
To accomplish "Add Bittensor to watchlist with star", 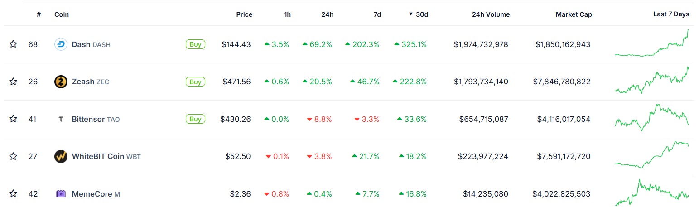I will click(x=13, y=119).
